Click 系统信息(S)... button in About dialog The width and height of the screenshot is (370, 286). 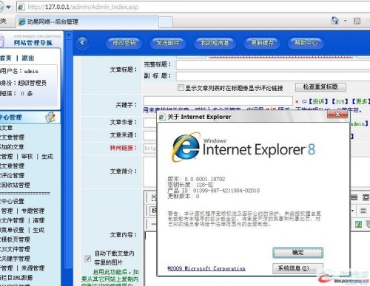(x=298, y=268)
